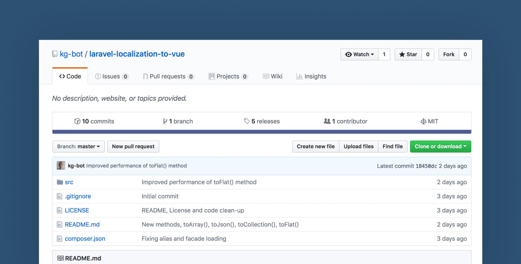
Task: View the 1 branch link
Action: coord(178,121)
